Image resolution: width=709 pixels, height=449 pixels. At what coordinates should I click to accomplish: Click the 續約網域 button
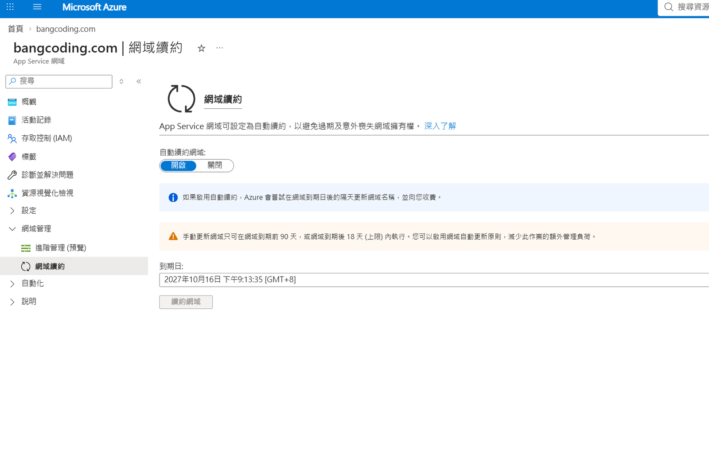(186, 302)
